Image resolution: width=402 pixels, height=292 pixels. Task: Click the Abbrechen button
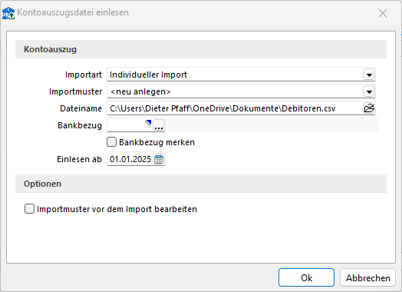pyautogui.click(x=367, y=277)
